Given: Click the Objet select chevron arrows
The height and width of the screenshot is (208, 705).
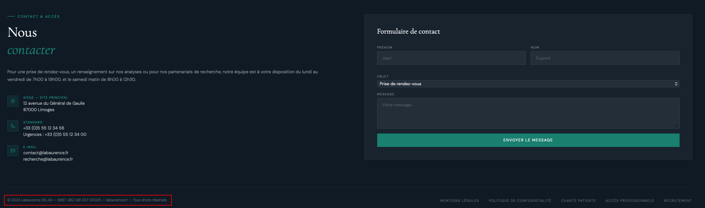Looking at the screenshot, I should [676, 84].
